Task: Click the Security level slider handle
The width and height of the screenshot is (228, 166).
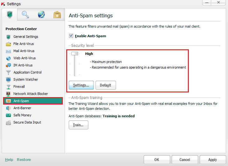Action: 75,54
